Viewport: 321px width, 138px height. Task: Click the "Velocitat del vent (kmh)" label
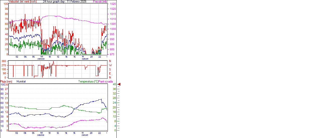pyautogui.click(x=22, y=1)
